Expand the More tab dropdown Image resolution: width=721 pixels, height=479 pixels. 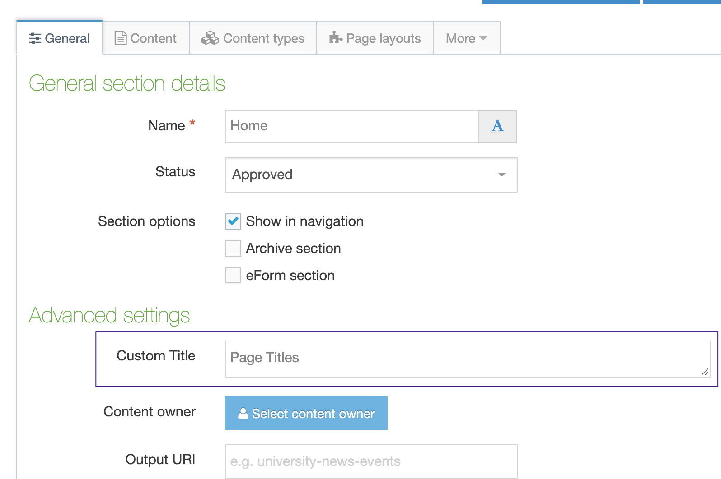tap(466, 38)
